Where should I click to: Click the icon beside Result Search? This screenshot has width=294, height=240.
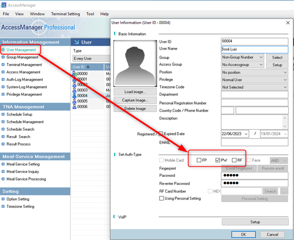pos(3,137)
